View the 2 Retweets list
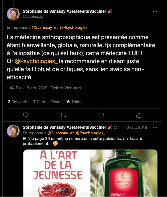The height and width of the screenshot is (197, 167). tap(18, 102)
